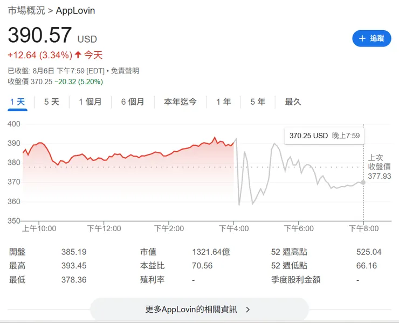The height and width of the screenshot is (323, 399).
Task: Click the 已收盤 8月6日 timestamp text
Action: click(x=56, y=71)
